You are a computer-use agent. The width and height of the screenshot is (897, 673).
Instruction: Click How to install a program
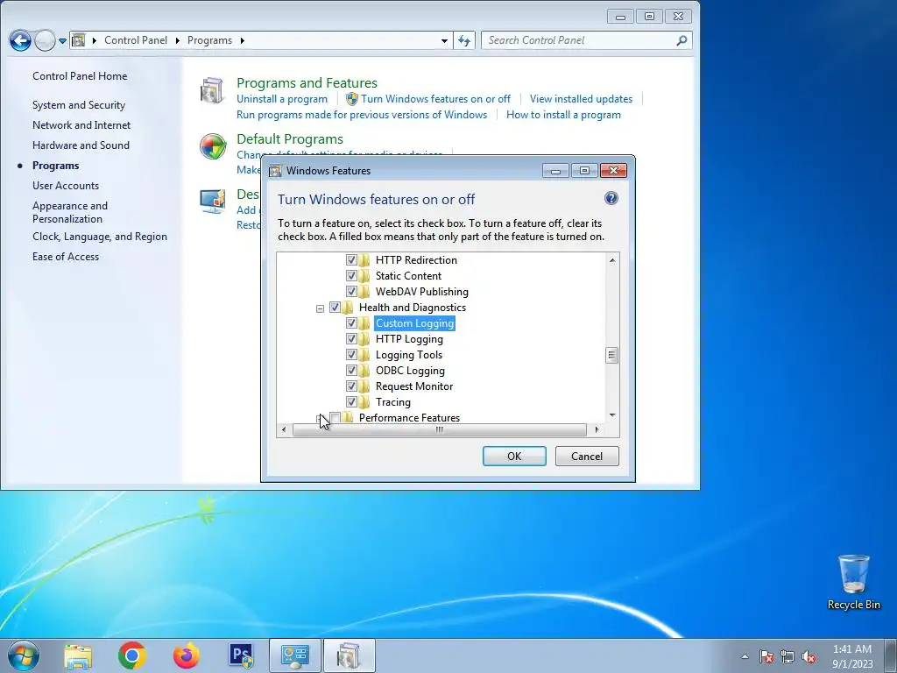pyautogui.click(x=563, y=115)
